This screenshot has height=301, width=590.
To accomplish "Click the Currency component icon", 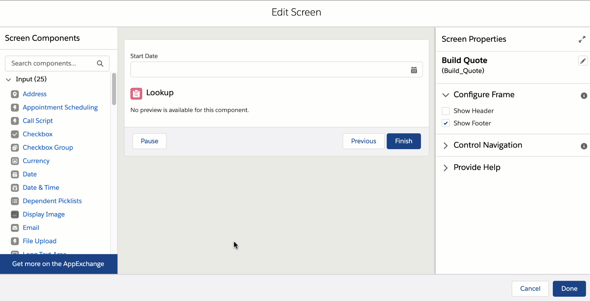I will pyautogui.click(x=15, y=161).
